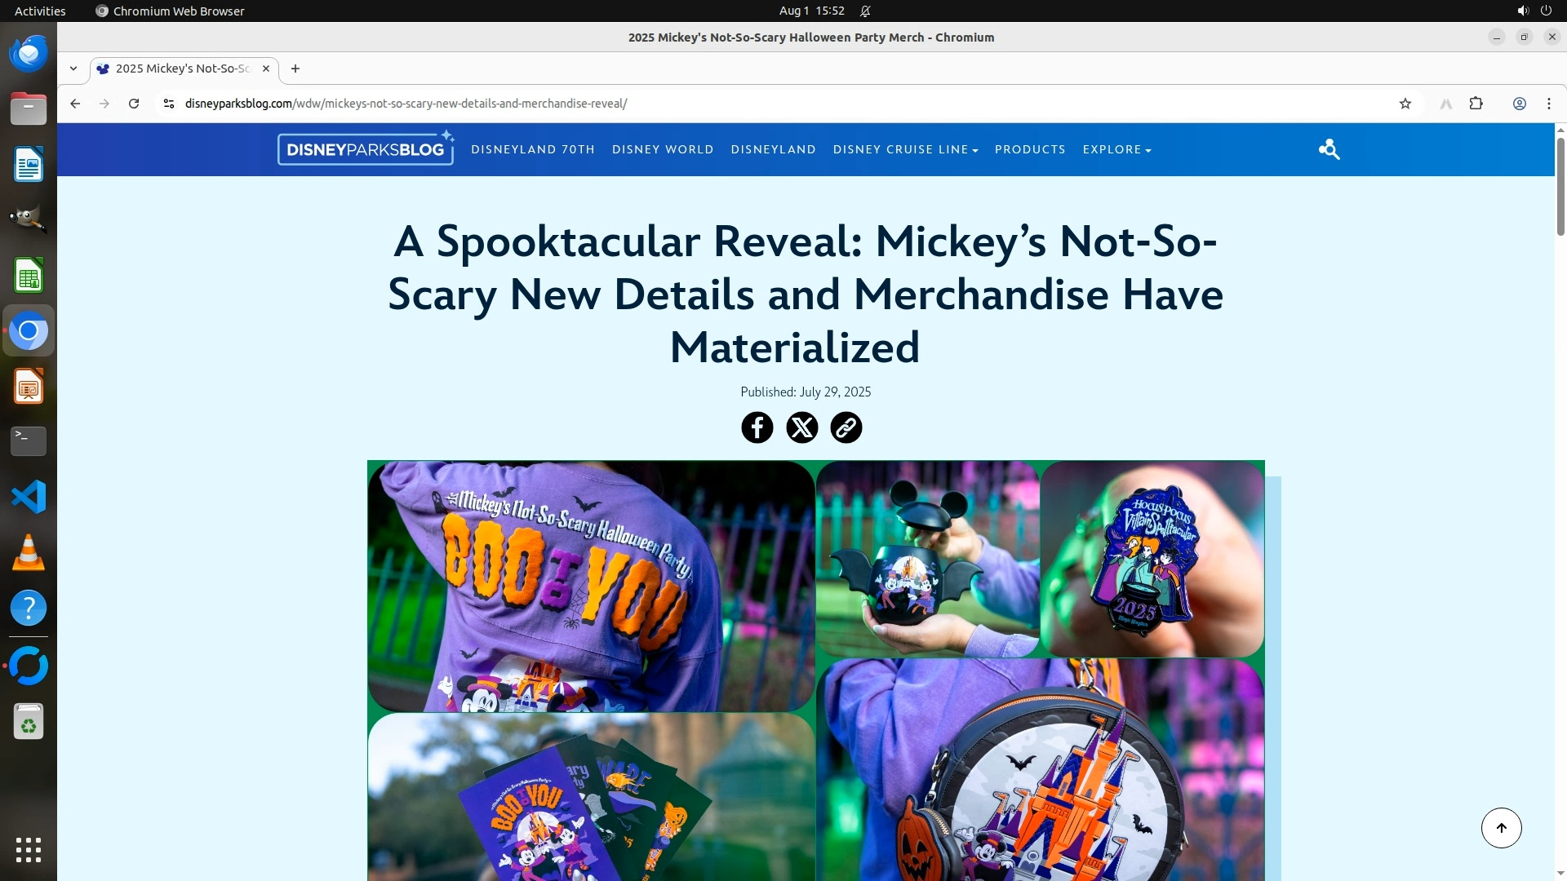Share article on X icon
Image resolution: width=1567 pixels, height=881 pixels.
pyautogui.click(x=801, y=427)
